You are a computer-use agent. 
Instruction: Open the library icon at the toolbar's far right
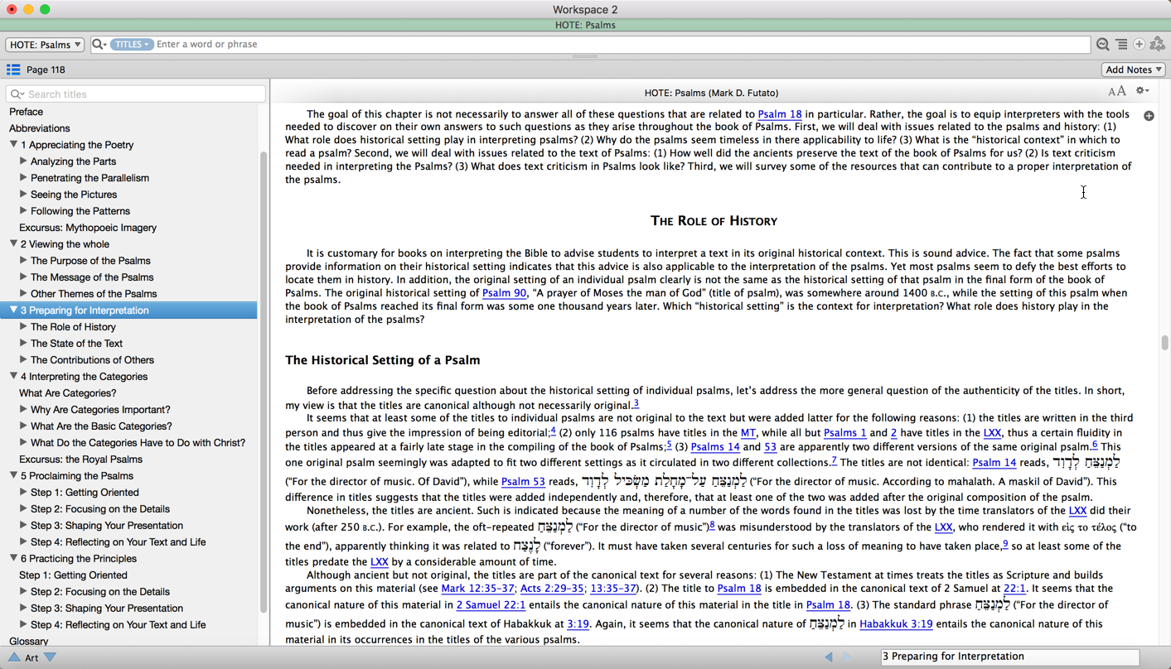[1158, 45]
